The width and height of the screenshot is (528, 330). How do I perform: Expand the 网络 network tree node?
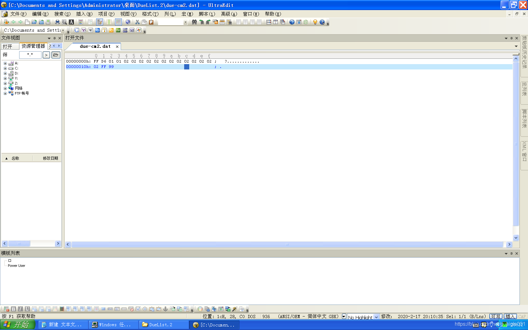pyautogui.click(x=5, y=88)
